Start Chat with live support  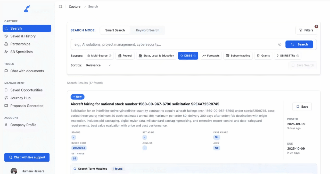click(x=27, y=157)
